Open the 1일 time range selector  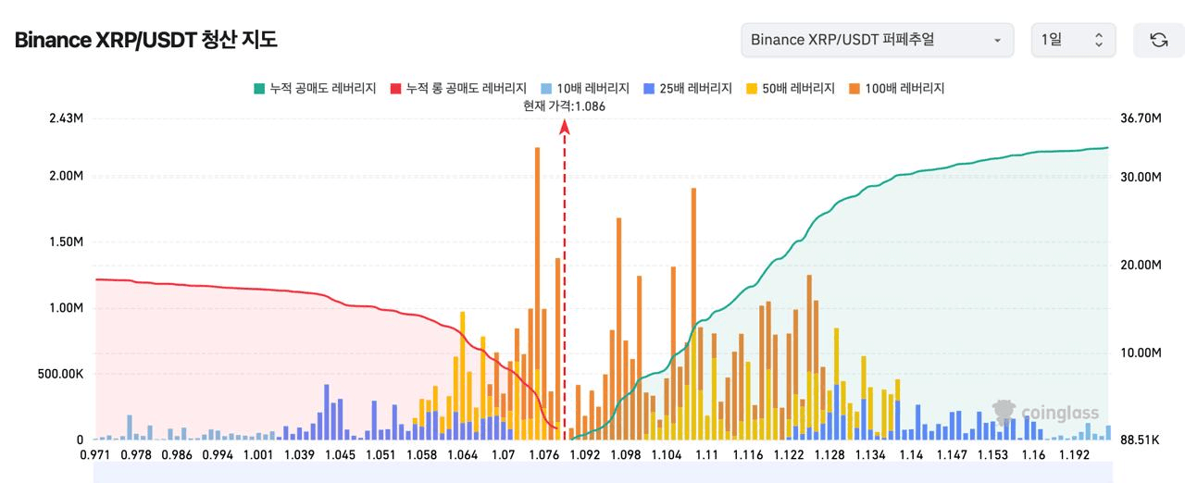[x=1073, y=41]
